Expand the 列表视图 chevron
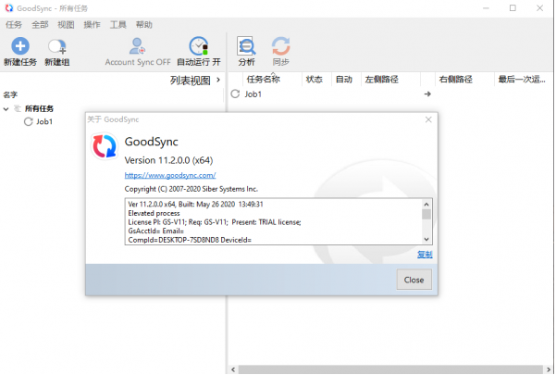This screenshot has height=375, width=556. [x=218, y=80]
